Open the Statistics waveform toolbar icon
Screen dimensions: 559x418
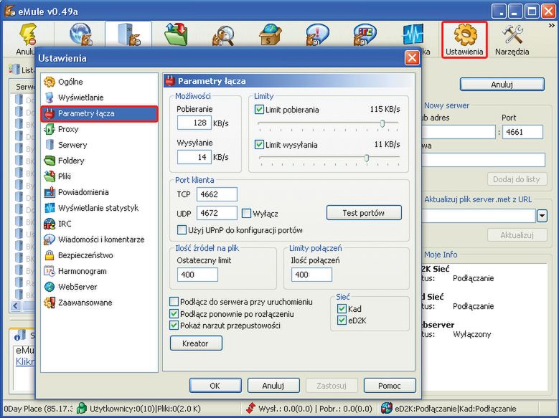pyautogui.click(x=413, y=34)
